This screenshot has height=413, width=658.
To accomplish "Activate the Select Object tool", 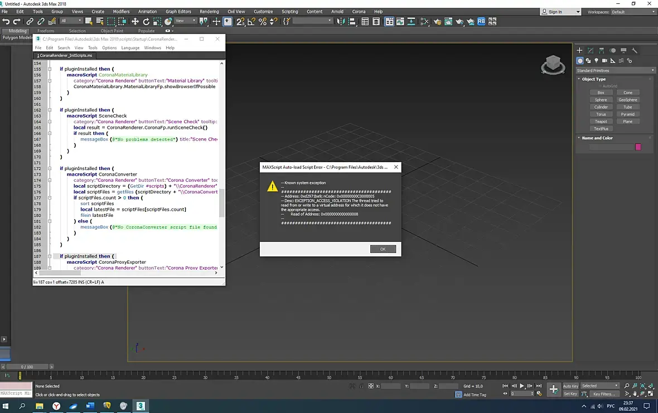I will [x=89, y=21].
